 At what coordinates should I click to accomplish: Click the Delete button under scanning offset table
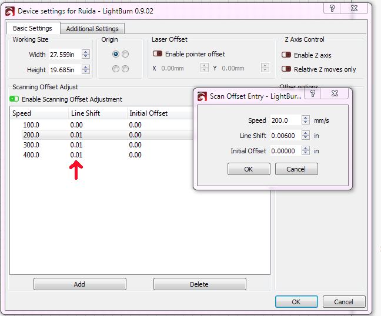(x=199, y=284)
